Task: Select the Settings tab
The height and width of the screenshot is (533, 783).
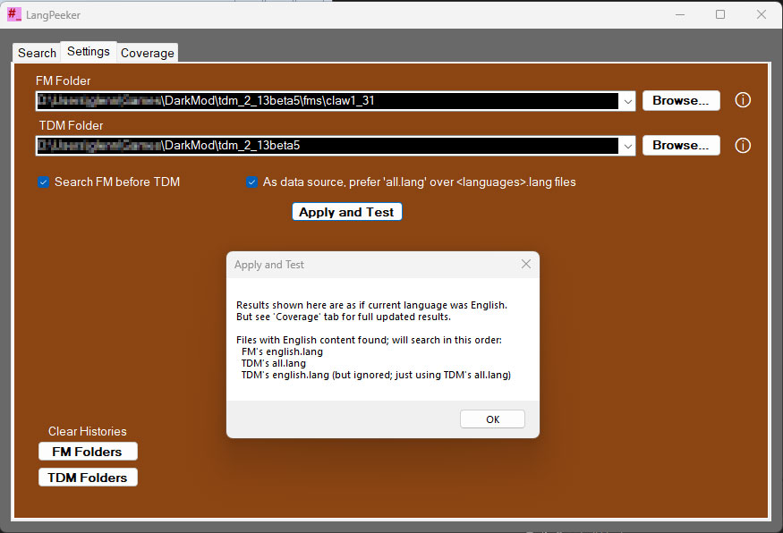Action: [x=89, y=52]
